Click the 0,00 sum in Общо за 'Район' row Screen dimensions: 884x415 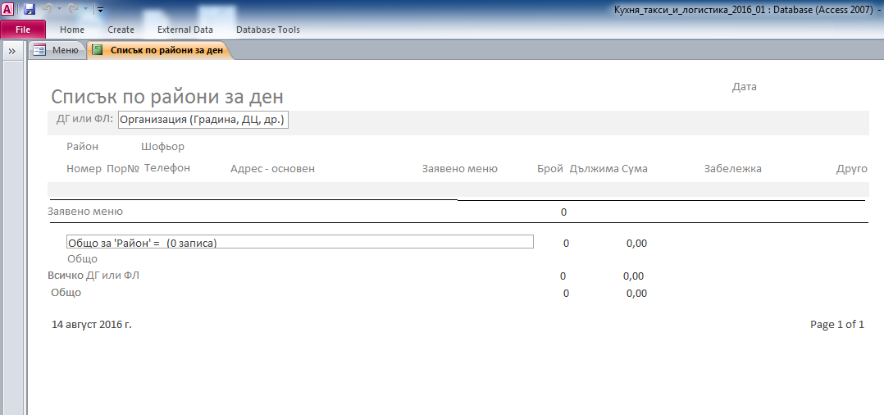[x=636, y=244]
